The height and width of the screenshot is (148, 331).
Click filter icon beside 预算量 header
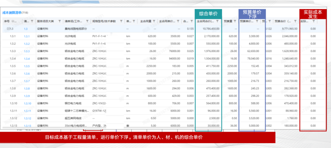click(235, 21)
